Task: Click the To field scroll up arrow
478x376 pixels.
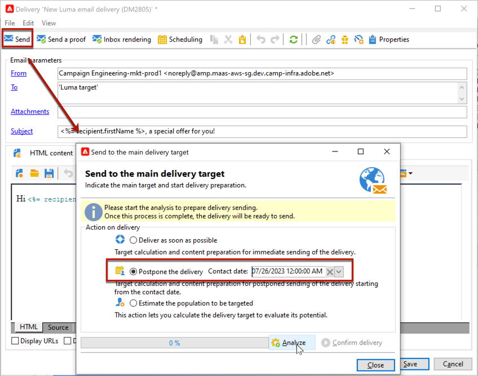Action: coord(462,87)
